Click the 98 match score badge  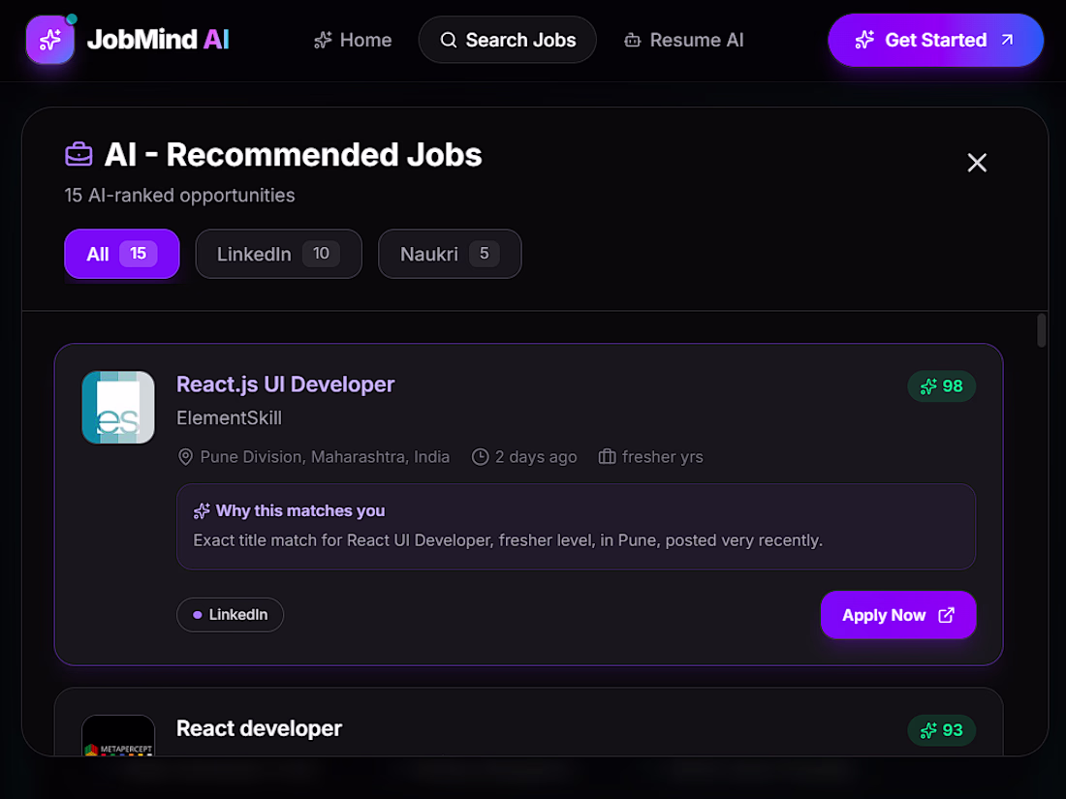coord(942,386)
